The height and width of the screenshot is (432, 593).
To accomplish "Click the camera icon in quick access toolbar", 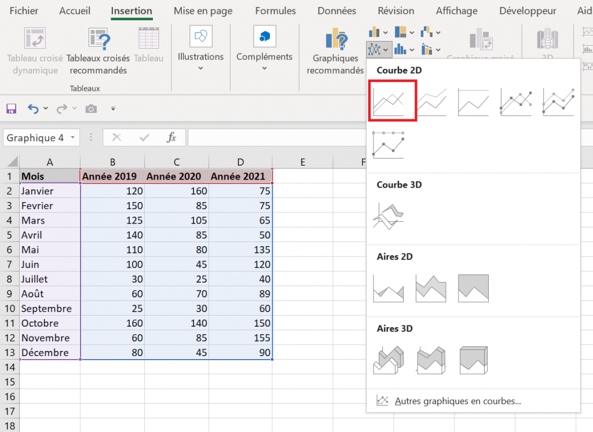I will (91, 109).
